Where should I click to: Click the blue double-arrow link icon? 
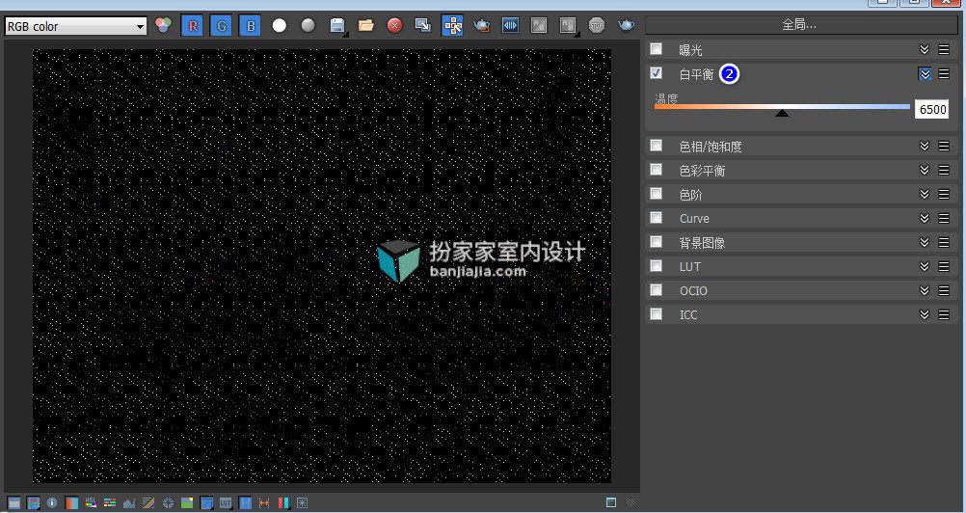[x=510, y=25]
